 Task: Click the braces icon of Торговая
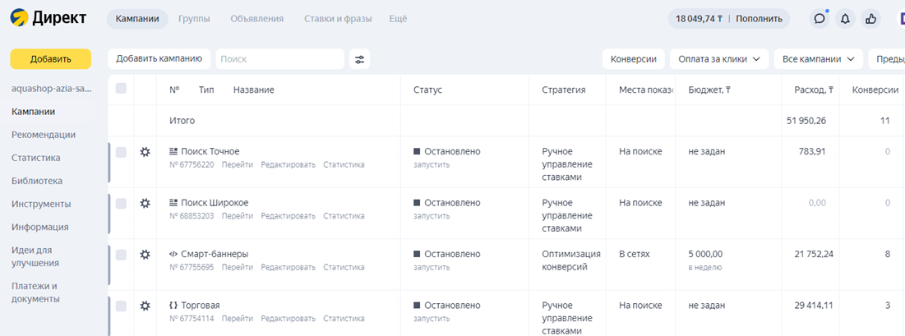(x=173, y=306)
